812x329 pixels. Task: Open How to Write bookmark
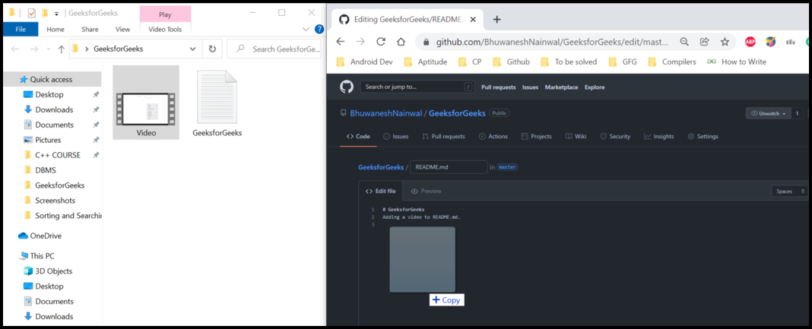tap(737, 62)
